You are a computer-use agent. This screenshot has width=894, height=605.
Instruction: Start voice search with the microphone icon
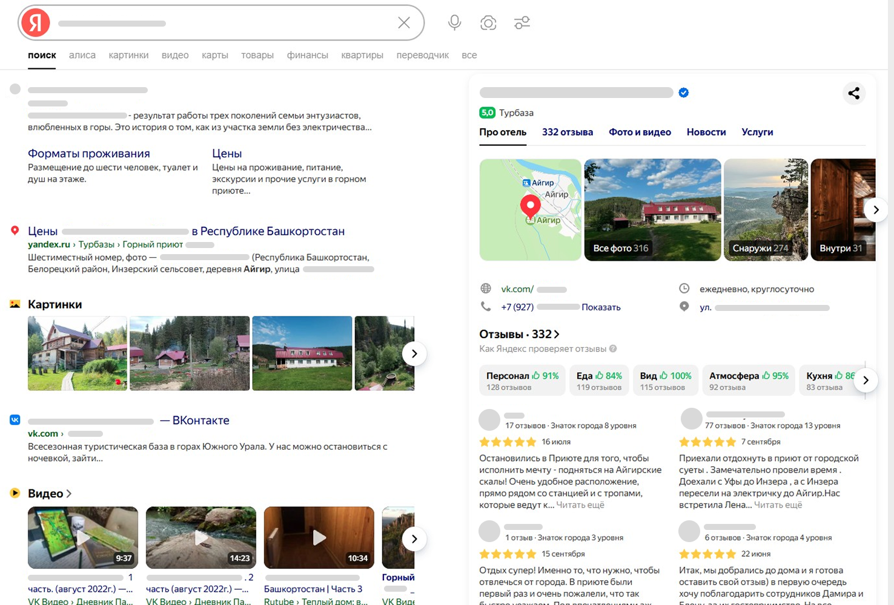click(x=454, y=23)
